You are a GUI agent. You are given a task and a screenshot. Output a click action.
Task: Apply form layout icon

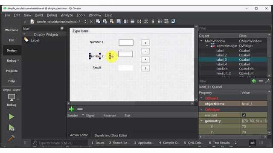153,21
